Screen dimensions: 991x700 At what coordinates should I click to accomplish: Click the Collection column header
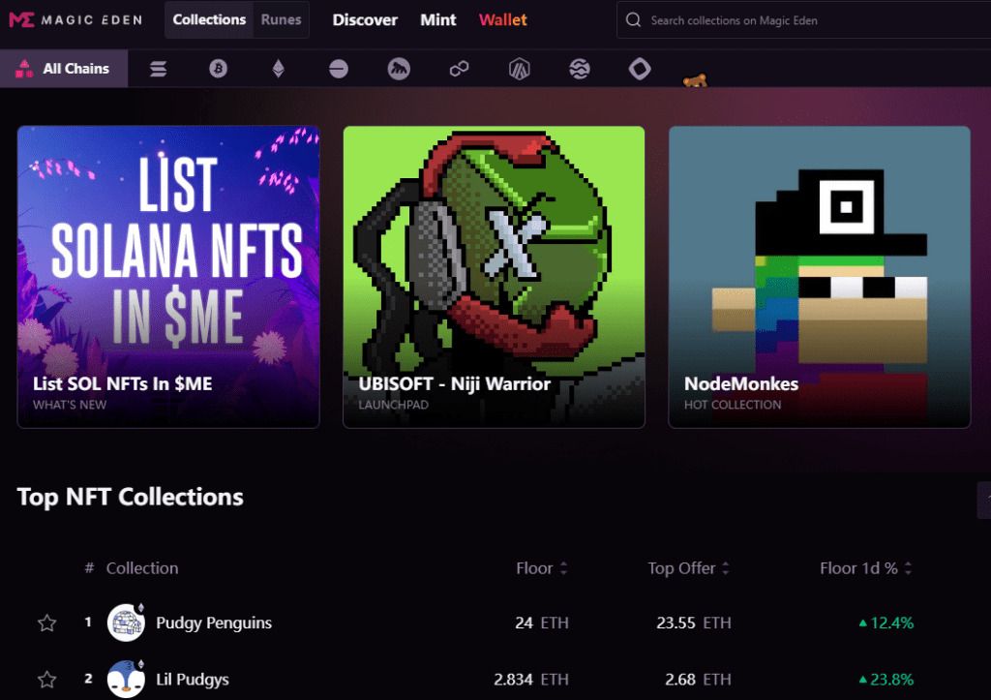pyautogui.click(x=142, y=568)
